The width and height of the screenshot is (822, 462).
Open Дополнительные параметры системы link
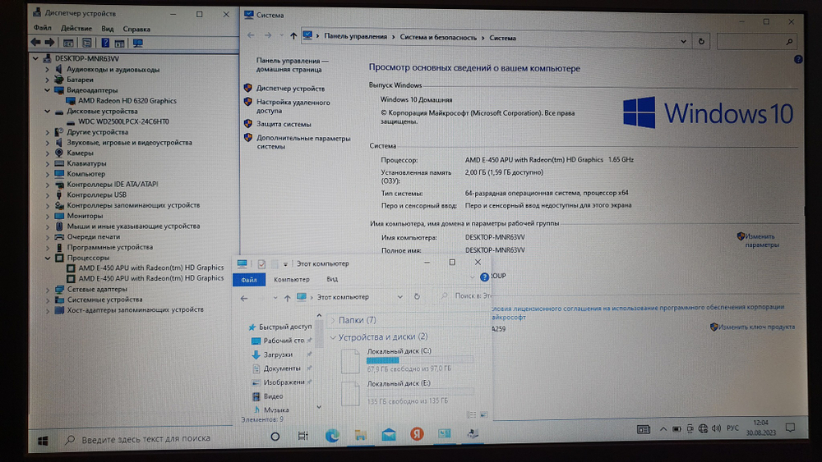click(303, 142)
